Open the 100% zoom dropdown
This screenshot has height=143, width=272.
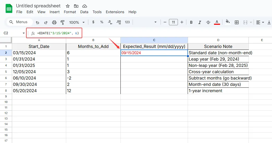click(77, 22)
